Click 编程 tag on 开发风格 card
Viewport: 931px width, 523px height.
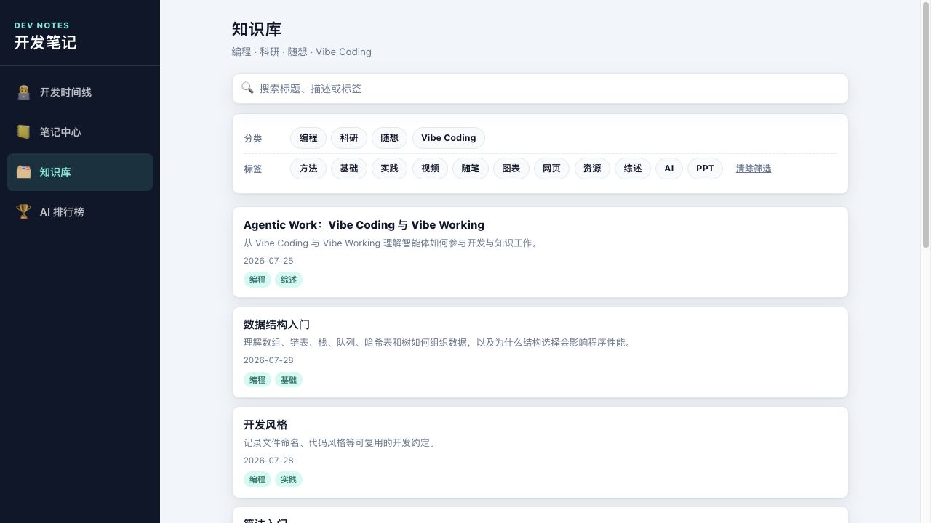[257, 479]
